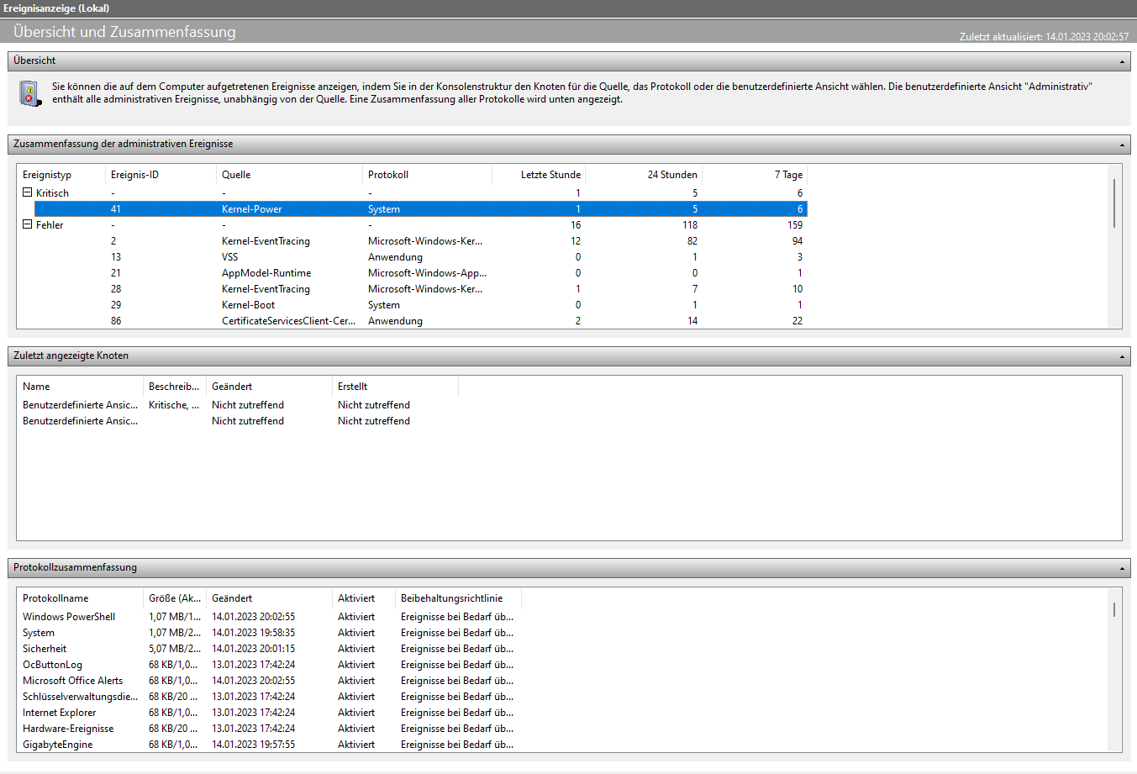This screenshot has width=1137, height=774.
Task: Click the event viewer overview icon
Action: tap(30, 93)
